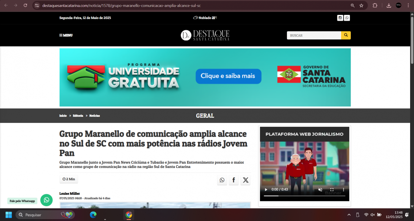Share the article on Facebook
The width and height of the screenshot is (414, 221).
(x=234, y=180)
